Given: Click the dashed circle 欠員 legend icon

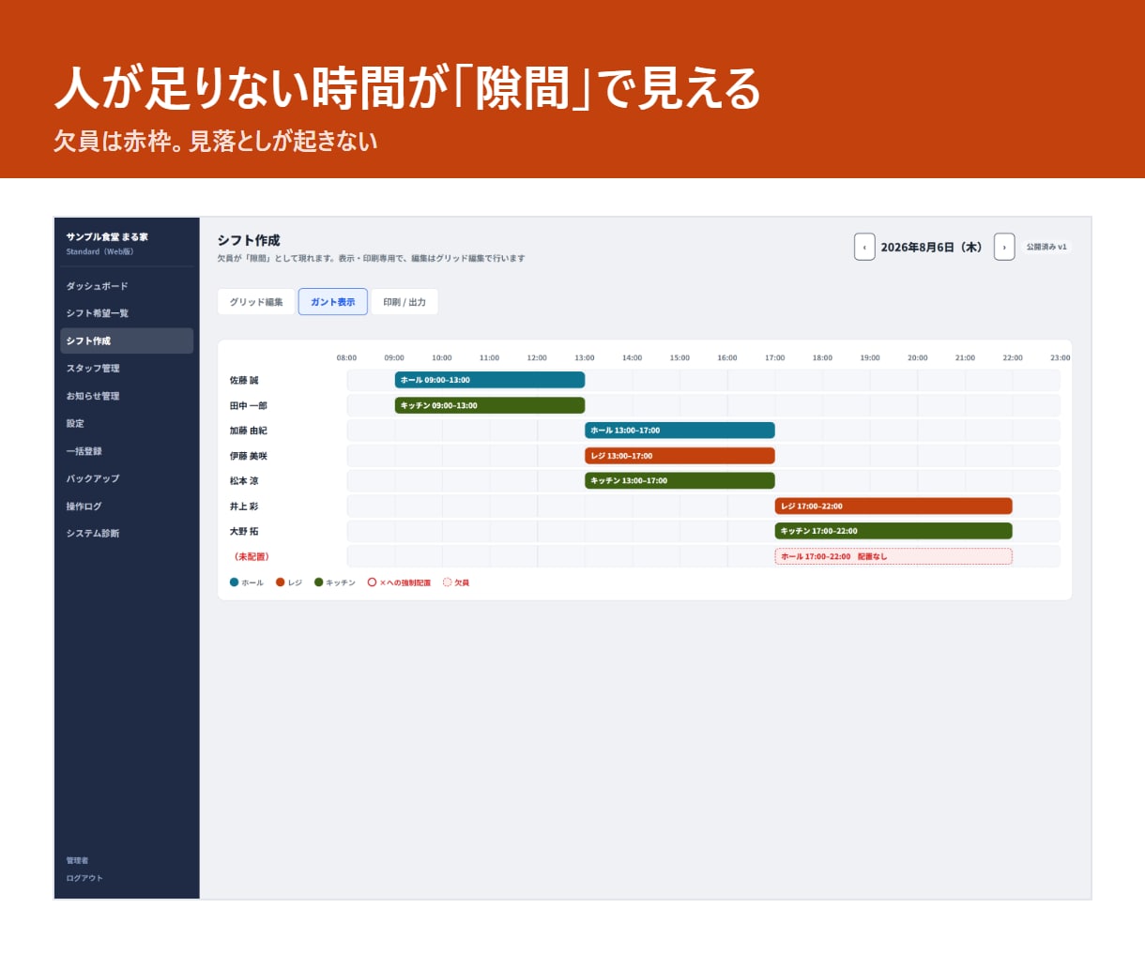Looking at the screenshot, I should click(x=447, y=582).
